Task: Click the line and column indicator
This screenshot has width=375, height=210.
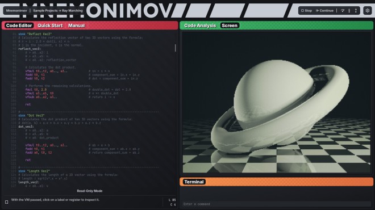Action: [x=172, y=202]
